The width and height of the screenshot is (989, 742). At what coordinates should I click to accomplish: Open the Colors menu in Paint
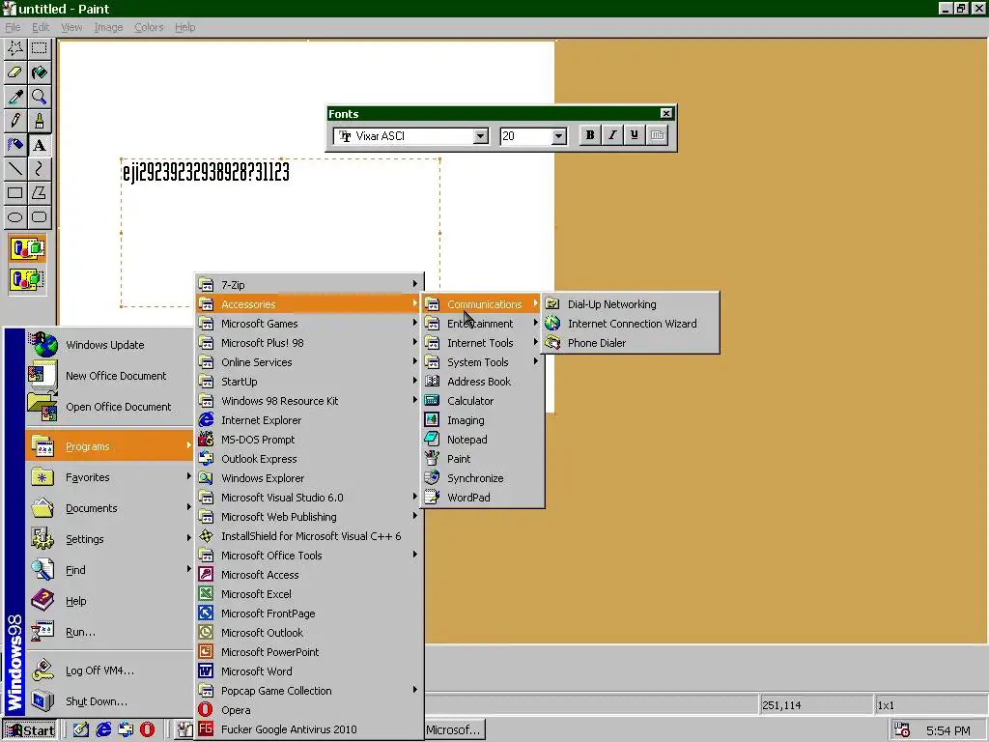click(x=149, y=27)
